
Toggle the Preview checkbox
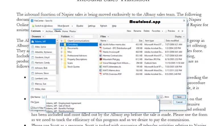[x=166, y=31]
